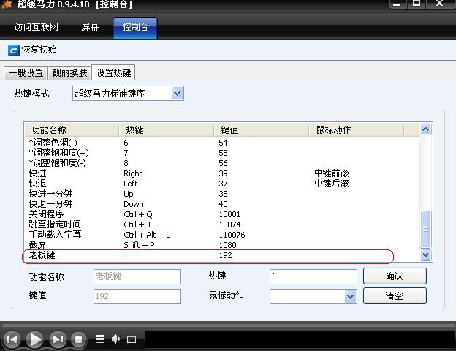Select the *调整色调(-) row
The image size is (456, 351).
222,143
